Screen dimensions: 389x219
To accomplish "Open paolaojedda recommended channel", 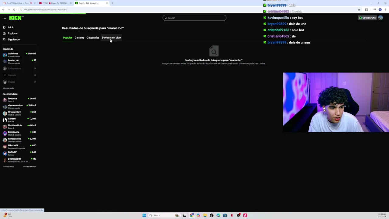I will pyautogui.click(x=19, y=160).
